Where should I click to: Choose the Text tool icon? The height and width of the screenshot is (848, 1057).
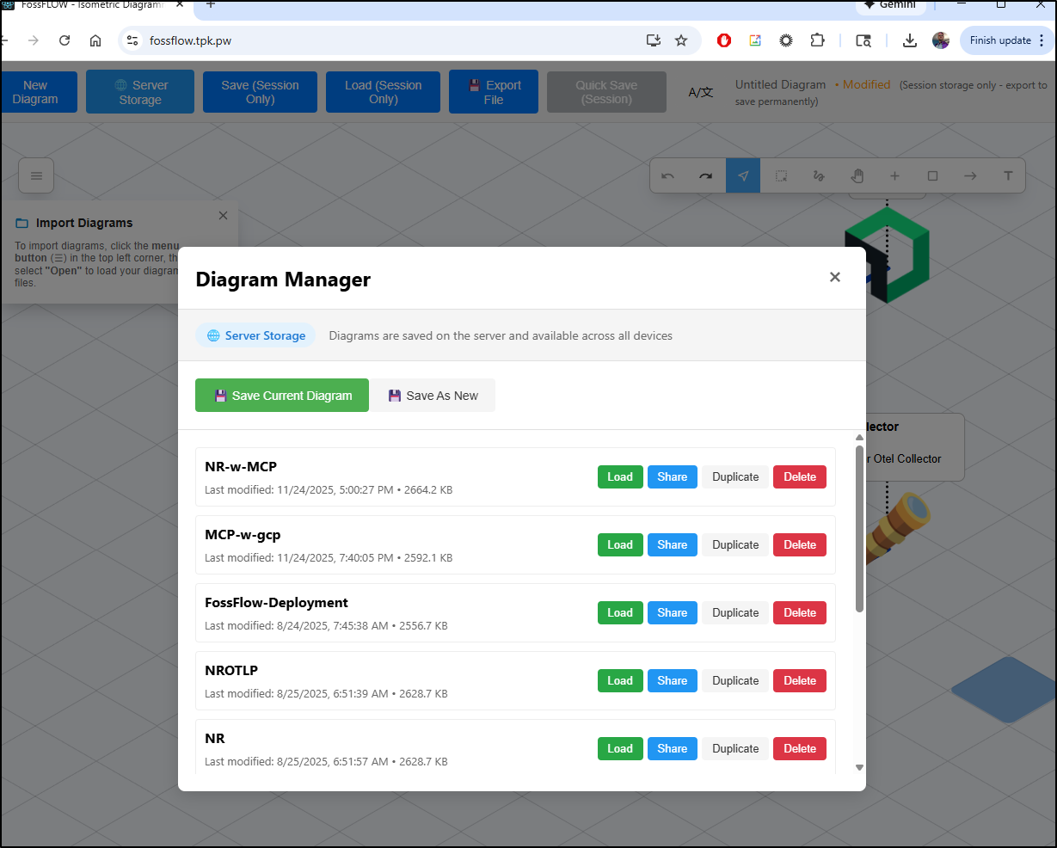click(1008, 176)
